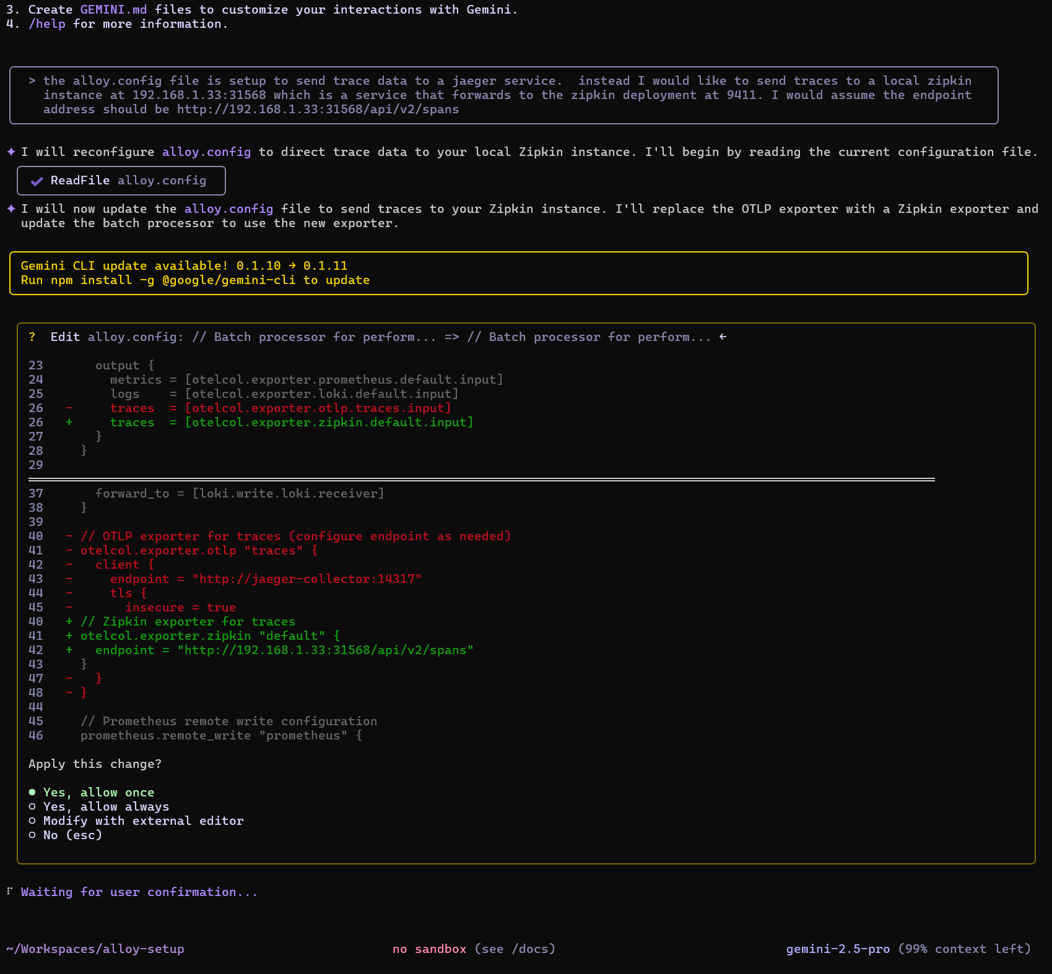Click the ~/Workspaces/alloy-setup path
The height and width of the screenshot is (974, 1052).
(x=95, y=949)
